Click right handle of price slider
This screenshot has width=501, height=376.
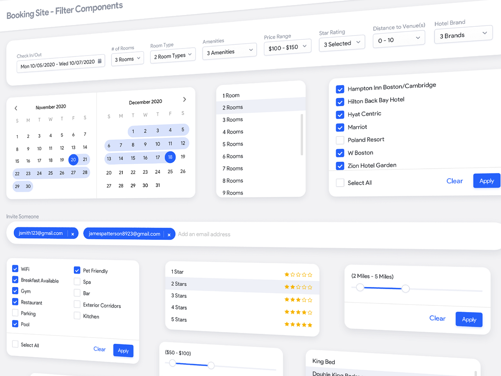coord(211,366)
